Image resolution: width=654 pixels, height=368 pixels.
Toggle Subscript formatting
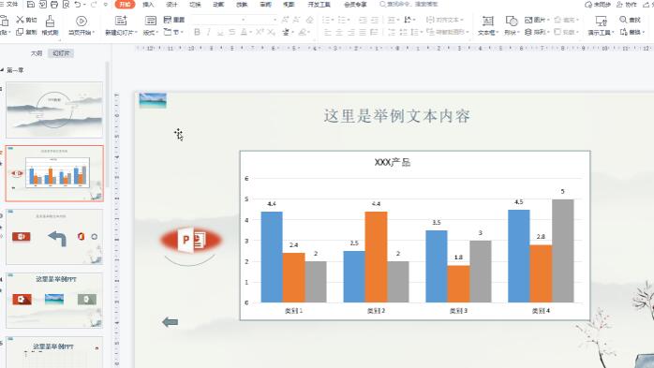272,32
